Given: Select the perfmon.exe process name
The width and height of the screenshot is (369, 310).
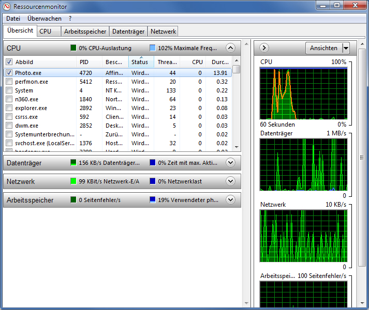Looking at the screenshot, I should point(32,82).
